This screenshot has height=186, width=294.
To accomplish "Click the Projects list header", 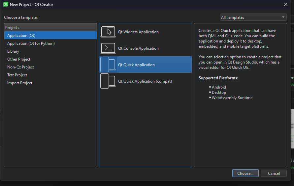I will coord(50,28).
